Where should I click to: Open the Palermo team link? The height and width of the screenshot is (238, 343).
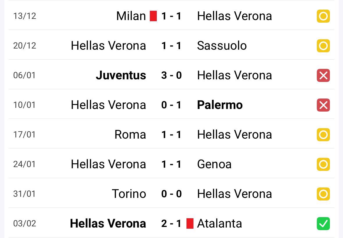[220, 105]
